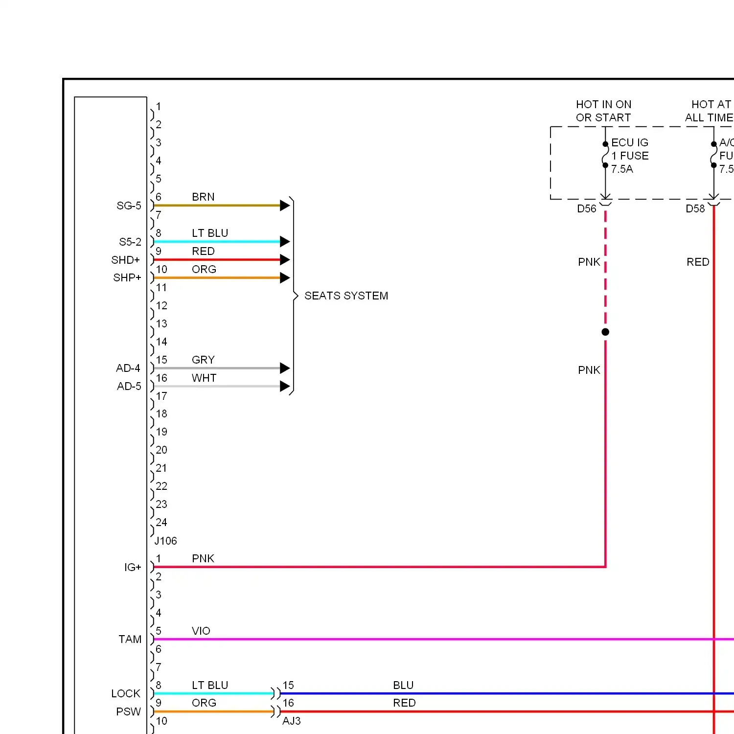Click the SHP+ terminal label

click(x=127, y=277)
